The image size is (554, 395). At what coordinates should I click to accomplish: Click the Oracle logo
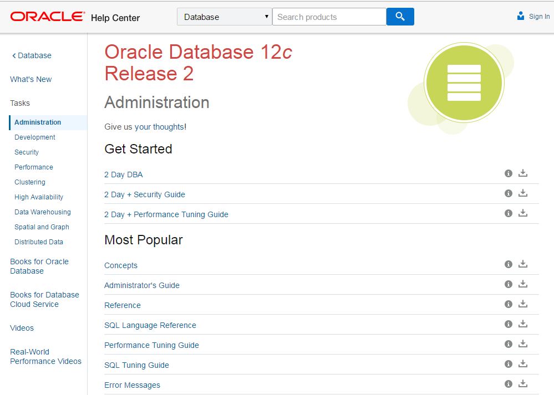tap(48, 17)
